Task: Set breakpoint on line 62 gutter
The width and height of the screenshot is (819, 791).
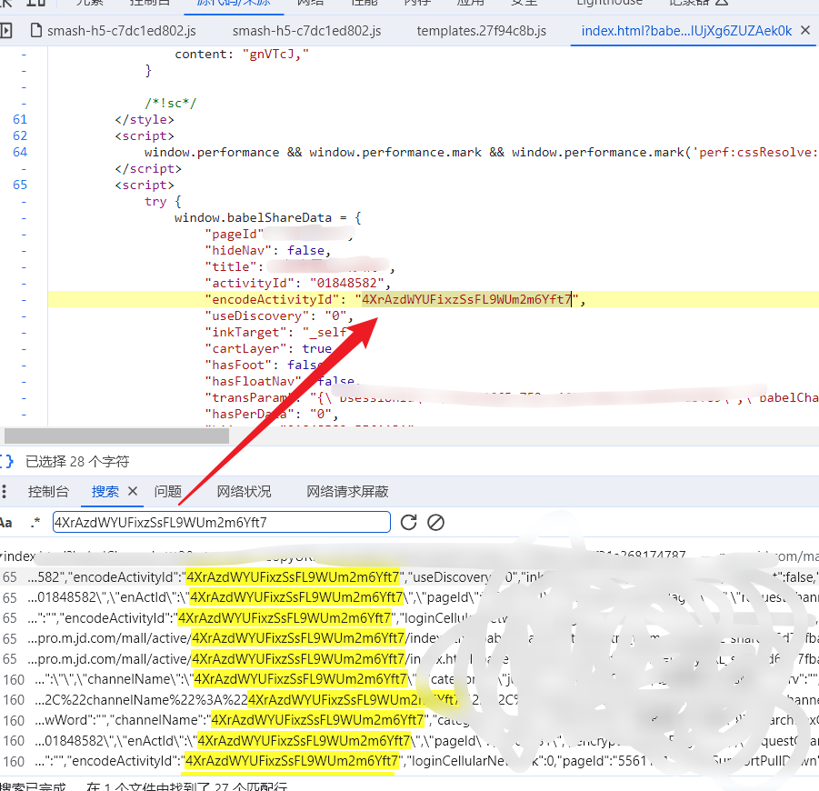Action: point(20,135)
